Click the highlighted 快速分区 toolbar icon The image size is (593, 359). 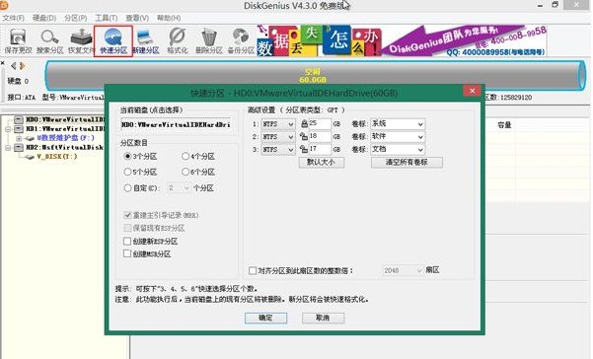(x=113, y=41)
